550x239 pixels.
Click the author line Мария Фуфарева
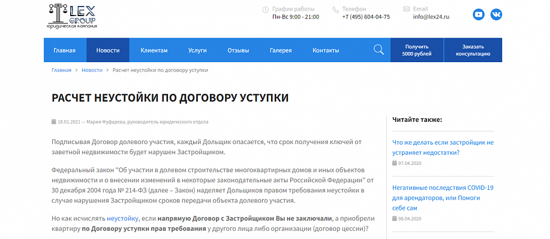148,122
